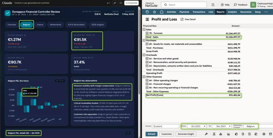This screenshot has width=273, height=138.
Task: Open the From Oct 2025 dropdown
Action: pos(197,126)
